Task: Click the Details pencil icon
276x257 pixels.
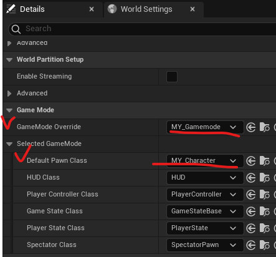Action: point(11,9)
